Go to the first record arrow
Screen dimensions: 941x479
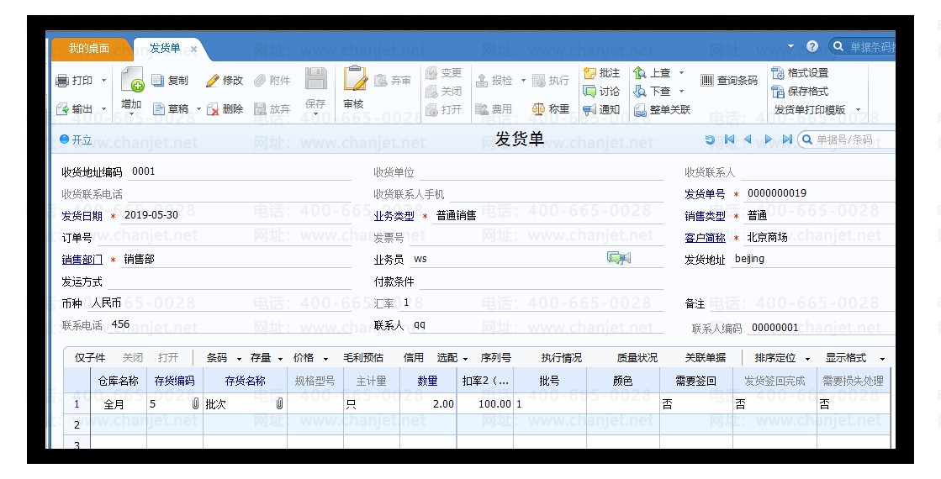tap(729, 139)
